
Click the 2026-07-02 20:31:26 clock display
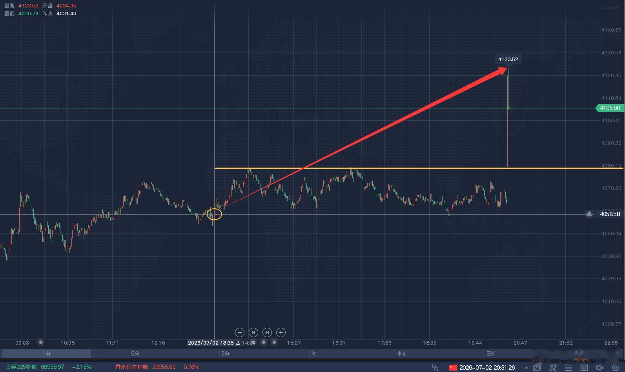pos(487,367)
